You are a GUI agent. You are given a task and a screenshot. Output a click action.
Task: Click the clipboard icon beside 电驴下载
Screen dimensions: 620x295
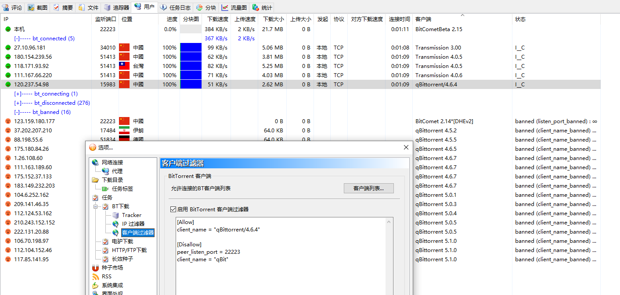point(105,242)
